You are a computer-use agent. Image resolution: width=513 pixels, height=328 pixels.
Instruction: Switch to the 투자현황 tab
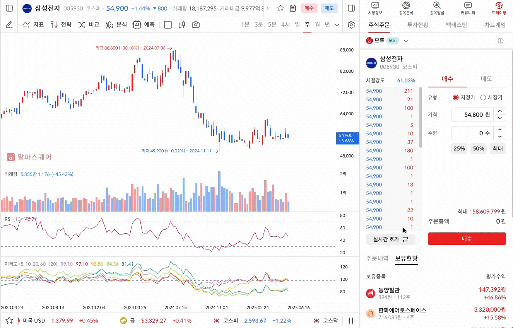(418, 25)
